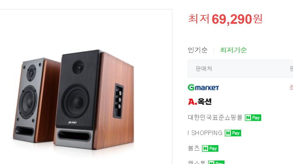Click the red 최저 label before price
Image resolution: width=293 pixels, height=164 pixels.
point(199,19)
